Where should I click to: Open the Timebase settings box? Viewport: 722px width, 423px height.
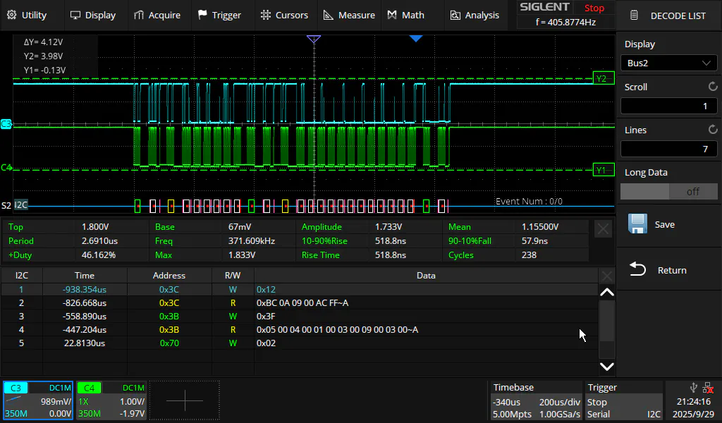(536, 400)
